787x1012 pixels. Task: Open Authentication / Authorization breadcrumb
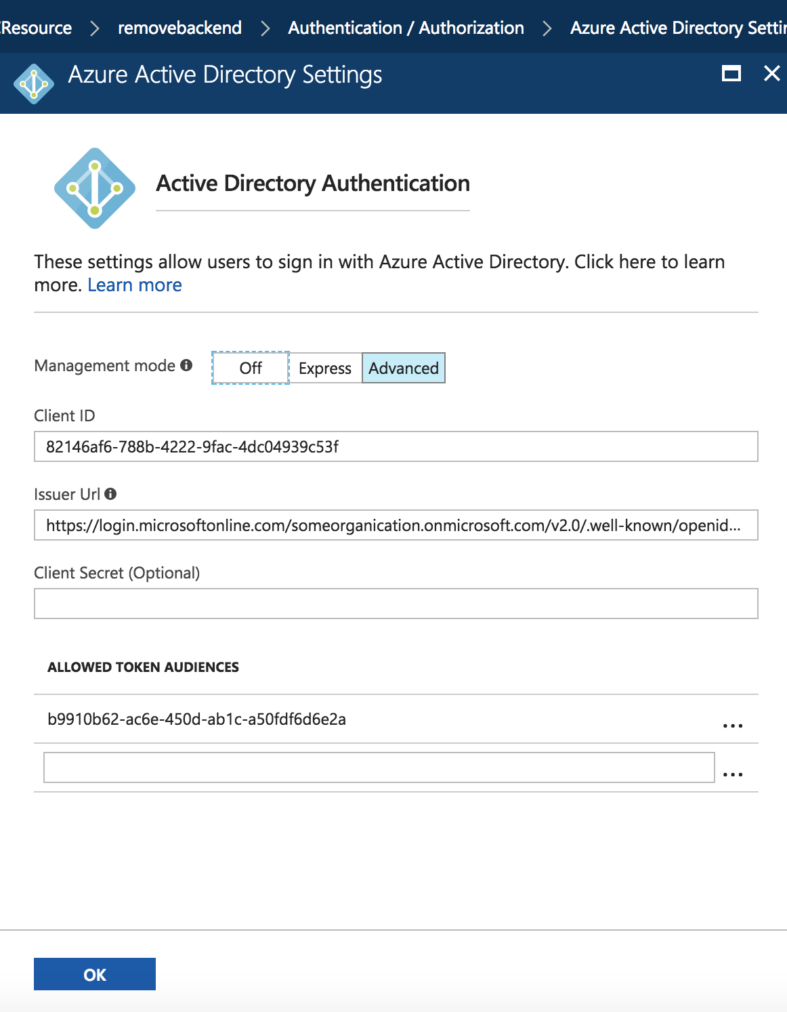[406, 28]
